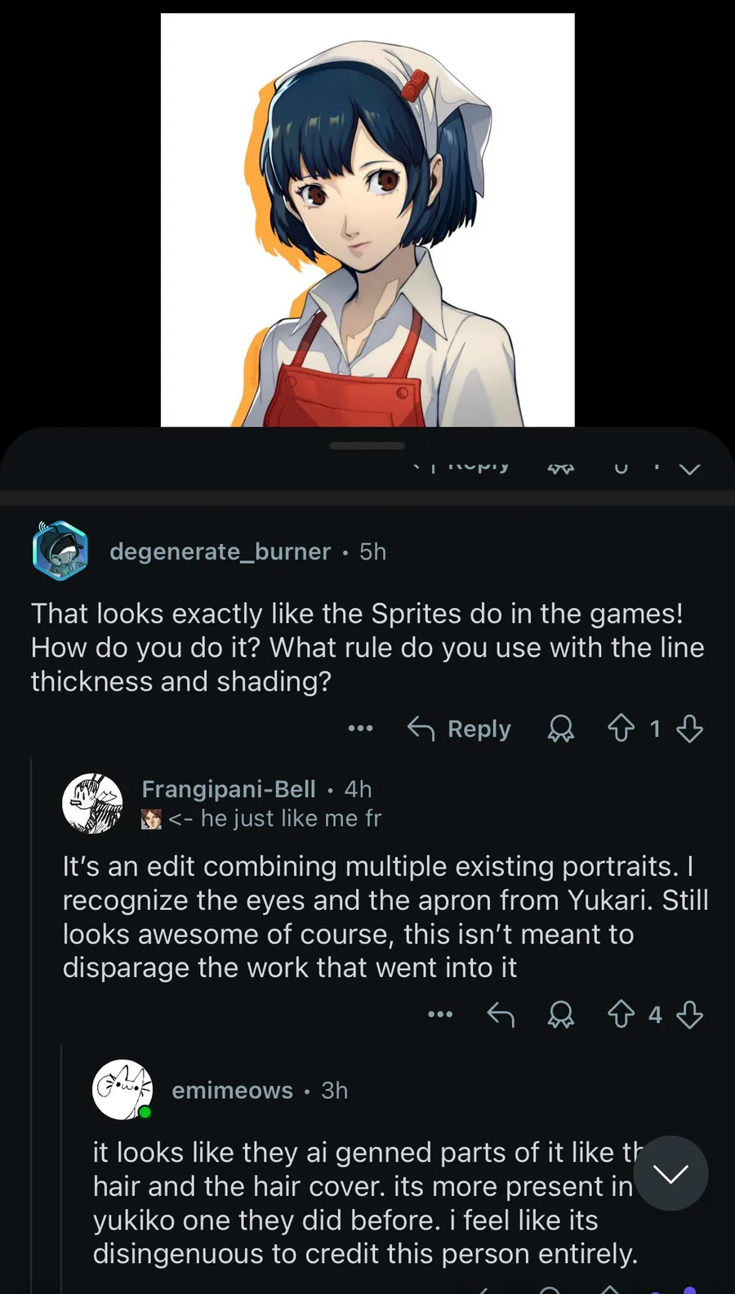Award Frangipani-Bell's comment
This screenshot has width=735, height=1294.
[560, 1015]
